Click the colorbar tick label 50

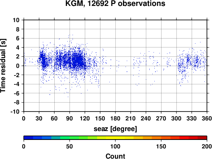point(70,146)
